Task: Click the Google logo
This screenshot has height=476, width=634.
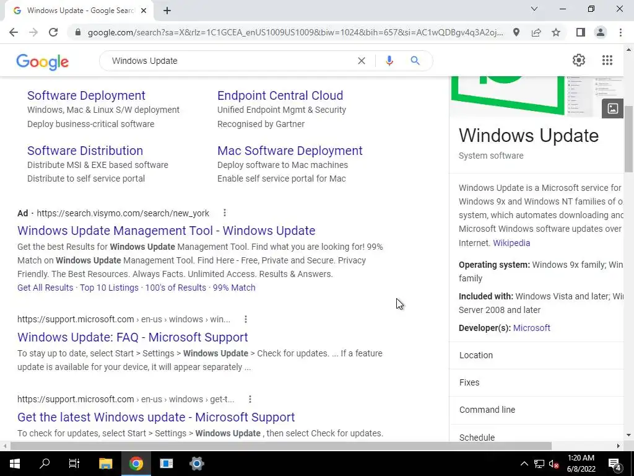Action: pyautogui.click(x=43, y=61)
